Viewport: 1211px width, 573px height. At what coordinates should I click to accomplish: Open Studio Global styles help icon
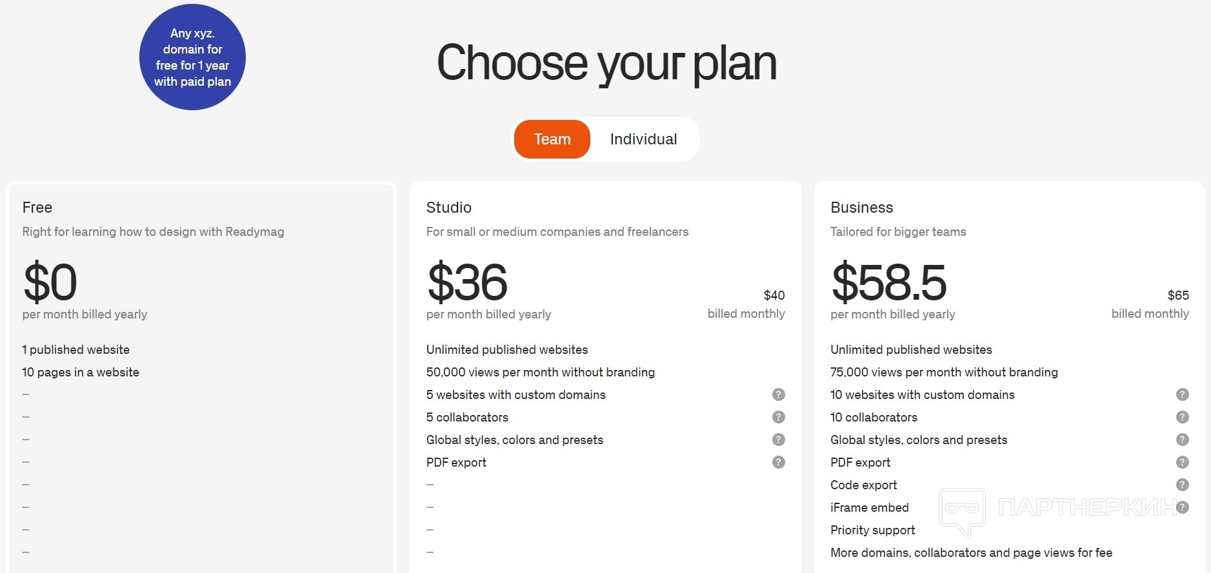779,440
